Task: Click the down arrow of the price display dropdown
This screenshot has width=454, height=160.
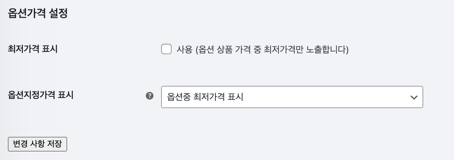Action: (x=414, y=97)
